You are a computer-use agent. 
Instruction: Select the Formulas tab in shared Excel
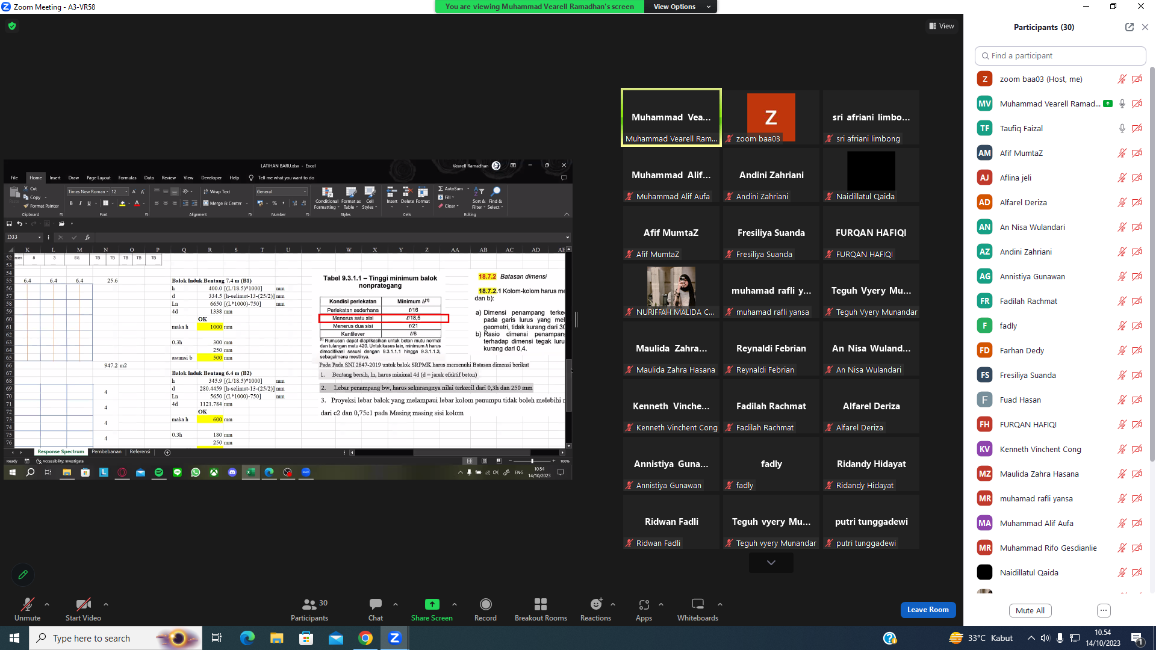[127, 178]
